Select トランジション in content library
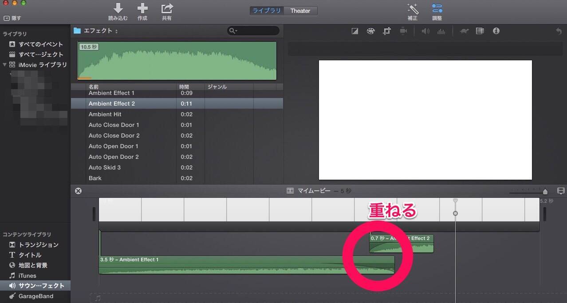567x303 pixels. tap(38, 245)
